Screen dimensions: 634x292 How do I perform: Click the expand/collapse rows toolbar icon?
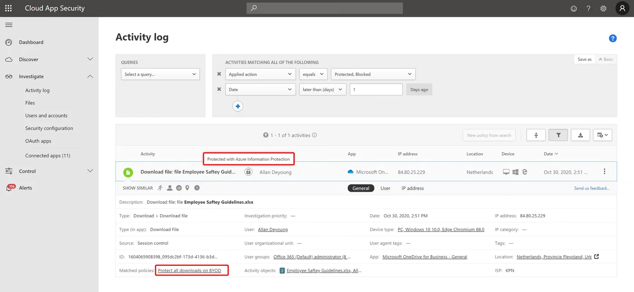[536, 135]
